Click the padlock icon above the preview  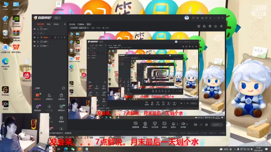pyautogui.click(x=204, y=26)
